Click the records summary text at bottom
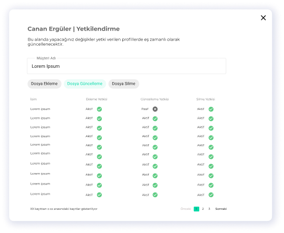 click(x=64, y=209)
